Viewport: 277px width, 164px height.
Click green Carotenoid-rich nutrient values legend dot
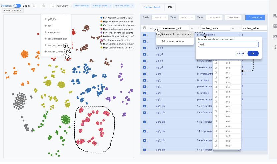pos(101,25)
